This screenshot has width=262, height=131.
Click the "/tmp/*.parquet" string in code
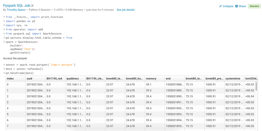[x=61, y=65]
